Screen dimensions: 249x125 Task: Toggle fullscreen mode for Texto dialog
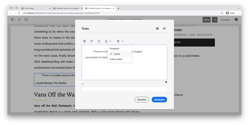pyautogui.click(x=164, y=29)
